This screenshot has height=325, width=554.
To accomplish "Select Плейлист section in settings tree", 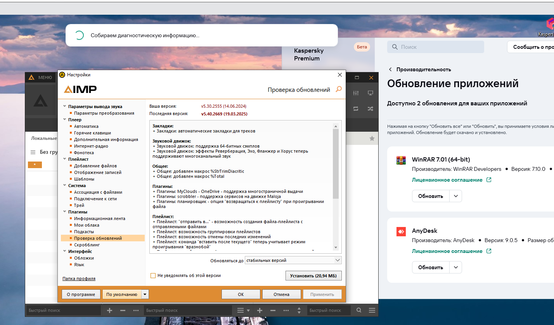I will pyautogui.click(x=78, y=159).
